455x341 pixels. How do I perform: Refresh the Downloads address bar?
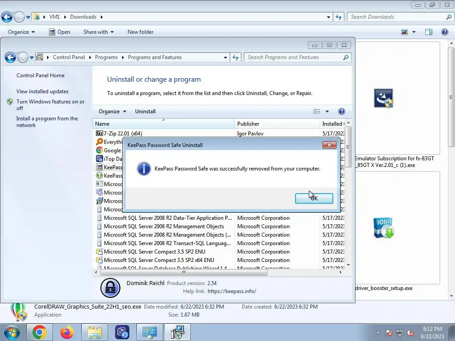pos(338,17)
